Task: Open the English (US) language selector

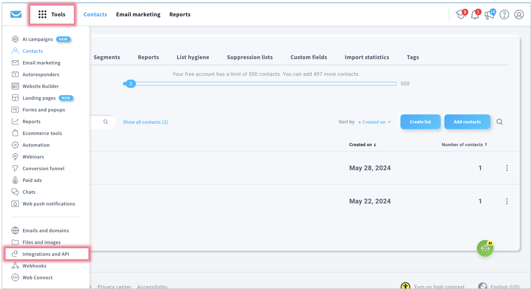Action: (498, 286)
